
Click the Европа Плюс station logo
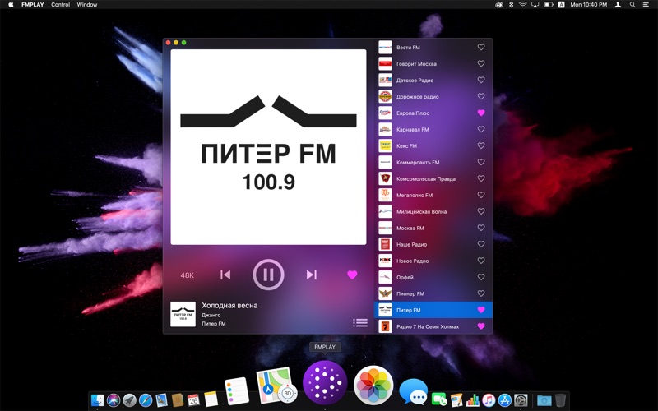click(385, 113)
